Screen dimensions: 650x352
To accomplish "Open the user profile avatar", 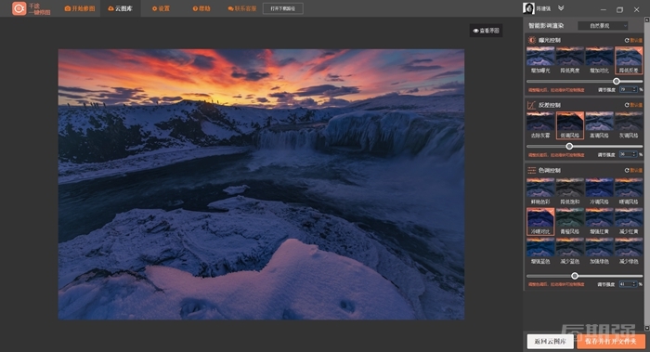I will click(528, 8).
